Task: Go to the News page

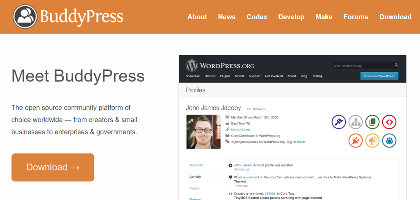Action: [226, 17]
